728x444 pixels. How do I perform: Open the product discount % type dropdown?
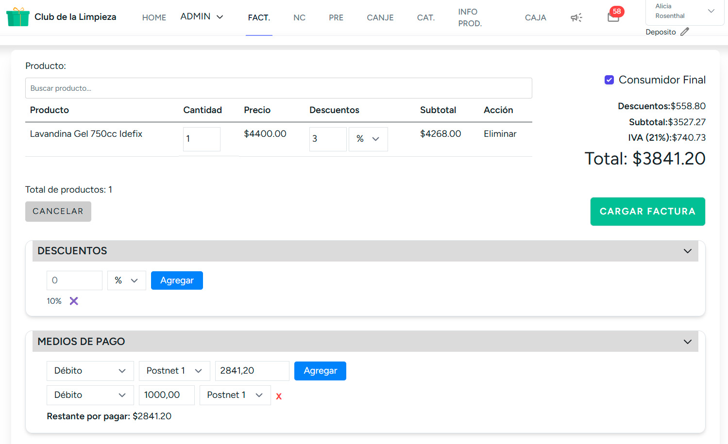tap(368, 139)
